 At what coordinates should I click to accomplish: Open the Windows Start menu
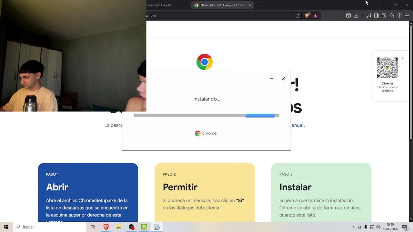(6, 227)
